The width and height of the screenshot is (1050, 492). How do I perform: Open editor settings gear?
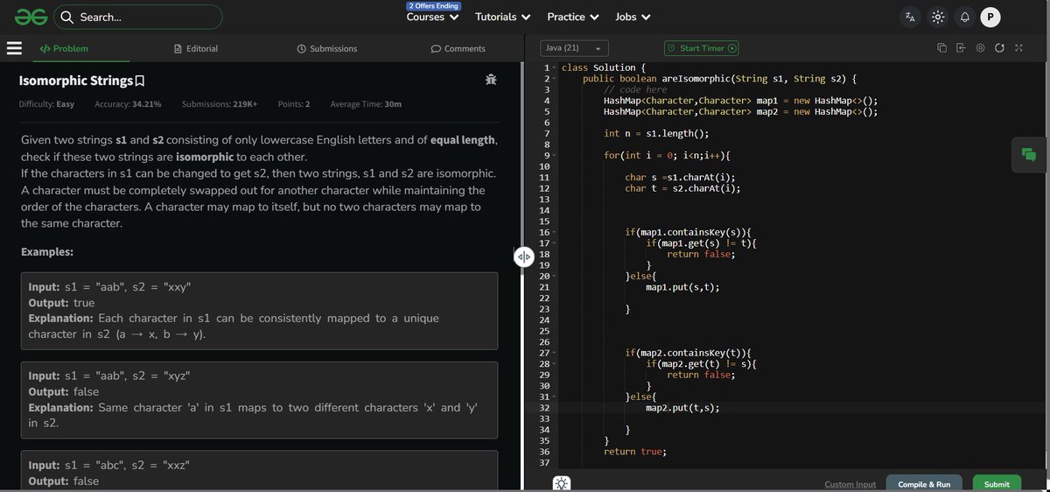tap(980, 48)
